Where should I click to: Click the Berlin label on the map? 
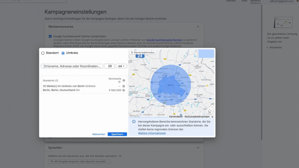171,85
